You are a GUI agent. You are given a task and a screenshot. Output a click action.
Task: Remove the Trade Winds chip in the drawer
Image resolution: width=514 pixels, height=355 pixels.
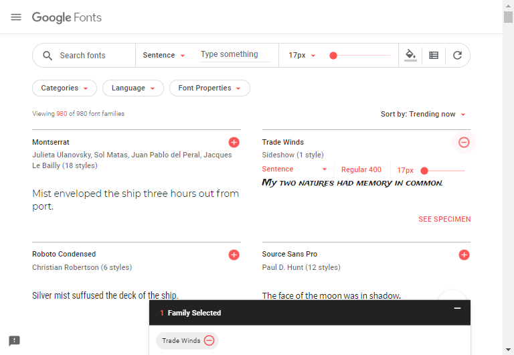point(209,340)
